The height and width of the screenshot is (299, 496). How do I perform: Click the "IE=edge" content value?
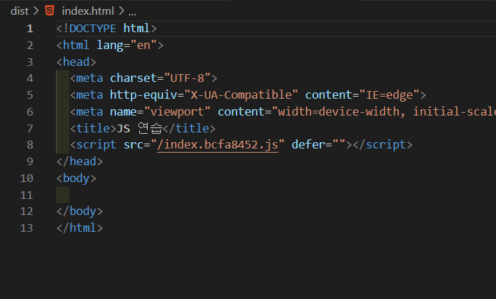389,95
